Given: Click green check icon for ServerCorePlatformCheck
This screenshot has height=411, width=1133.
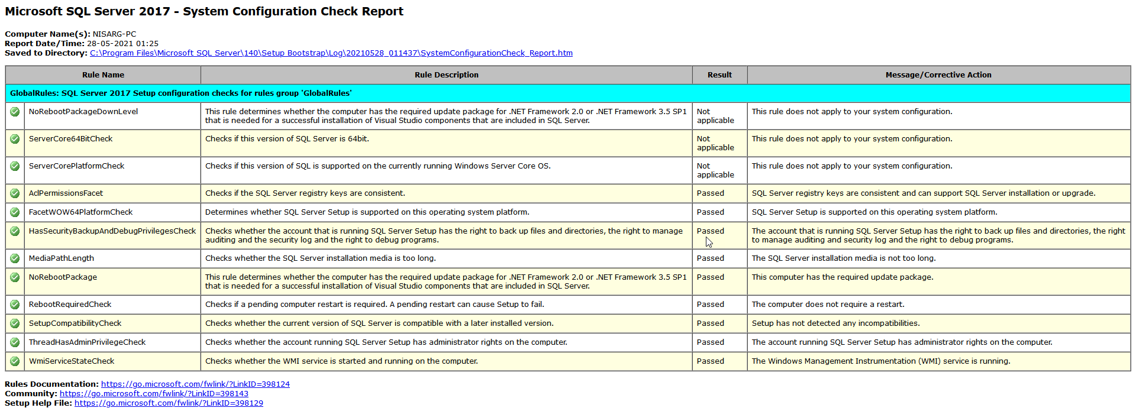Looking at the screenshot, I should (x=15, y=166).
